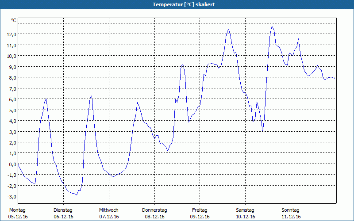The height and width of the screenshot is (221, 354).
Task: Click the 10,0 y-axis label
Action: [x=12, y=56]
